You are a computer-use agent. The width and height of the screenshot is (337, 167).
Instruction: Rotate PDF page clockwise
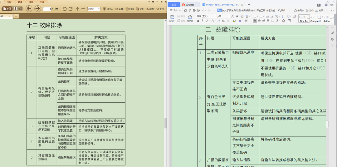pyautogui.click(x=71, y=9)
